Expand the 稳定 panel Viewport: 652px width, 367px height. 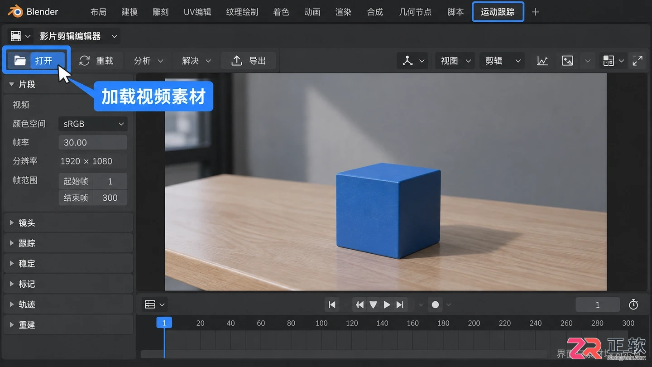(x=68, y=264)
